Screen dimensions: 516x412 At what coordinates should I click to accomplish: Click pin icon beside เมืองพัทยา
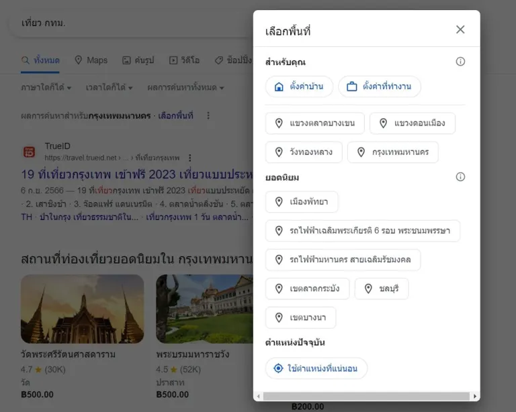click(279, 202)
